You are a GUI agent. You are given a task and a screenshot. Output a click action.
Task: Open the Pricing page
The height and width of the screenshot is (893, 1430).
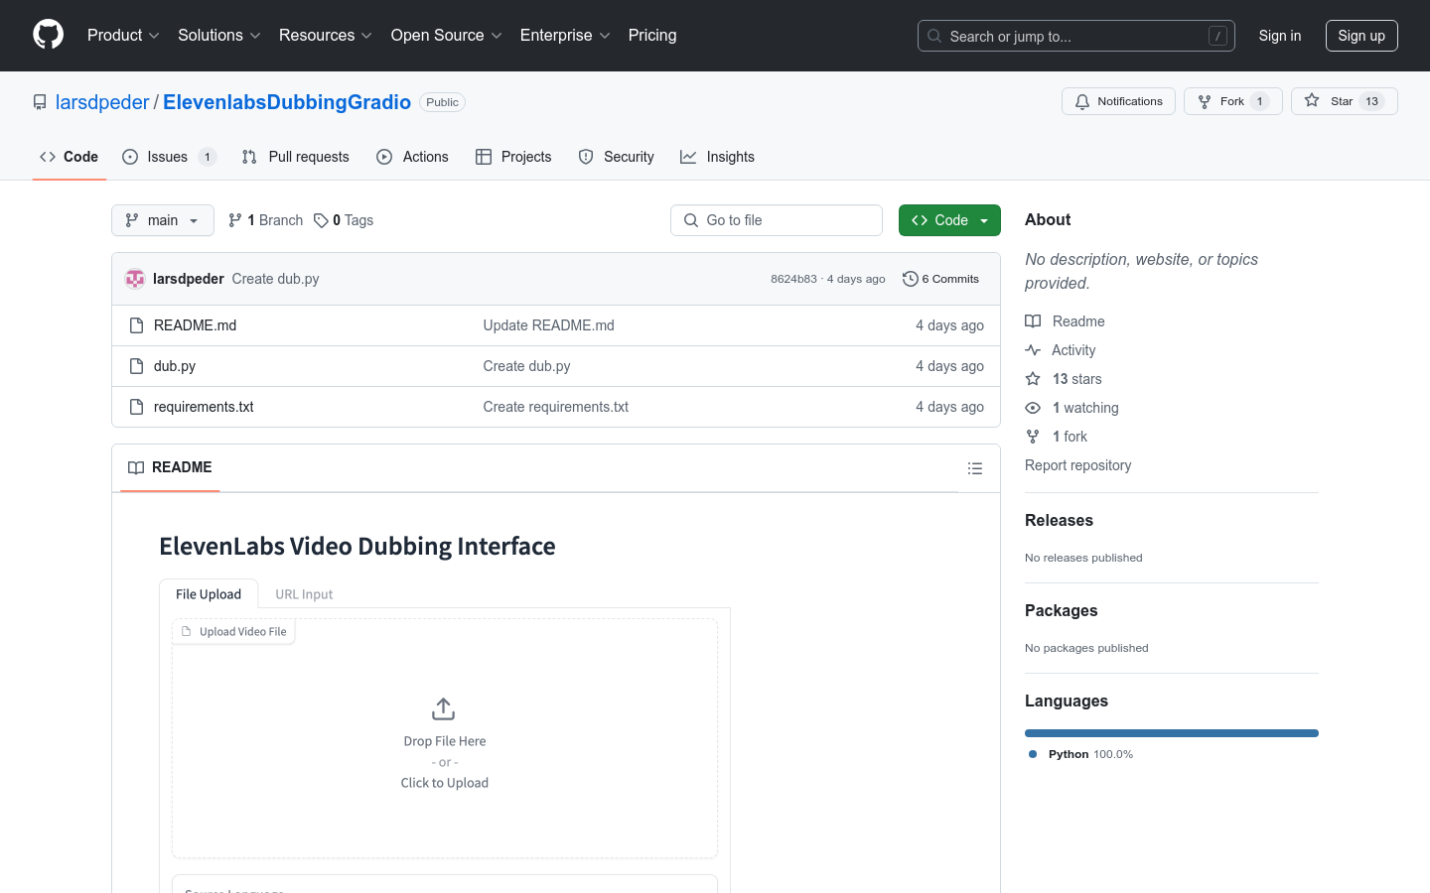point(652,36)
